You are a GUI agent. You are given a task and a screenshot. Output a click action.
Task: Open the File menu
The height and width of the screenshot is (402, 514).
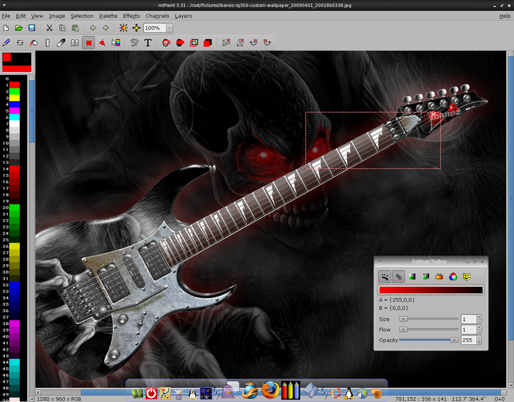(6, 15)
